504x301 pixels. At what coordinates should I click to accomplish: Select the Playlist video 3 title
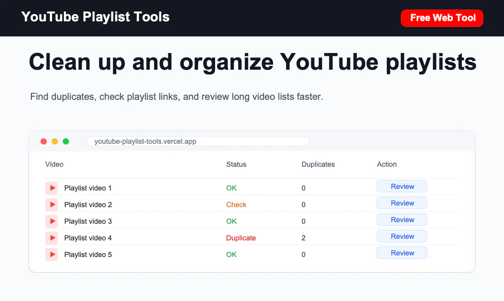pos(88,221)
